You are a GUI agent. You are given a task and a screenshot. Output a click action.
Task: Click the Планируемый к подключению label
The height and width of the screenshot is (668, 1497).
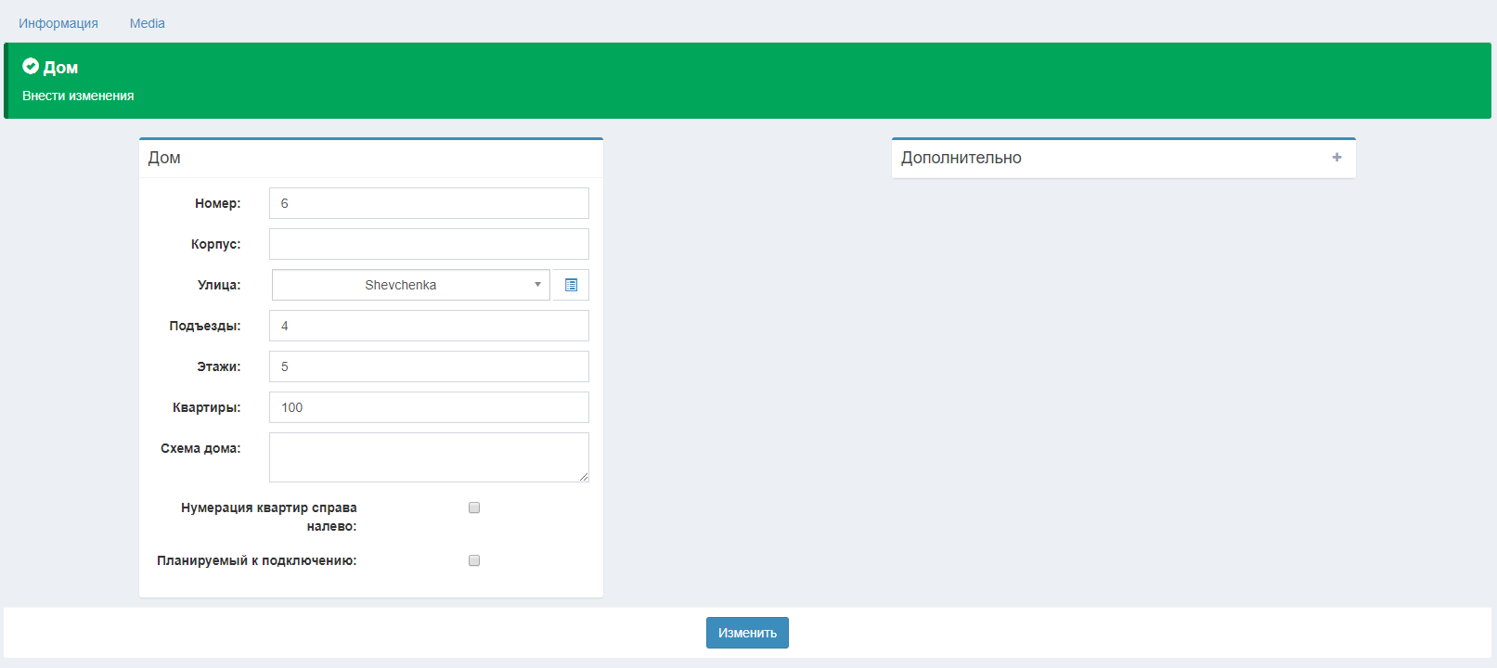[x=256, y=560]
